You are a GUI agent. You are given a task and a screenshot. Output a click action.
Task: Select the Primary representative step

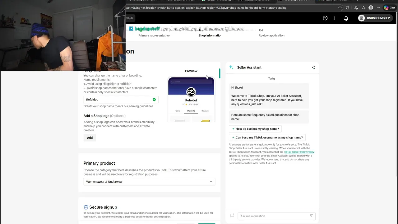[154, 35]
